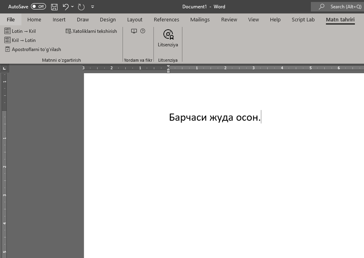This screenshot has width=364, height=258.
Task: Place cursor after the text Барчаси жуда осон
Action: tap(261, 117)
